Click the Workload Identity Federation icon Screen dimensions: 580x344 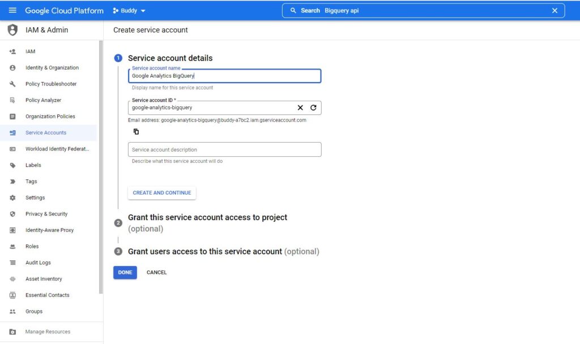click(x=12, y=149)
